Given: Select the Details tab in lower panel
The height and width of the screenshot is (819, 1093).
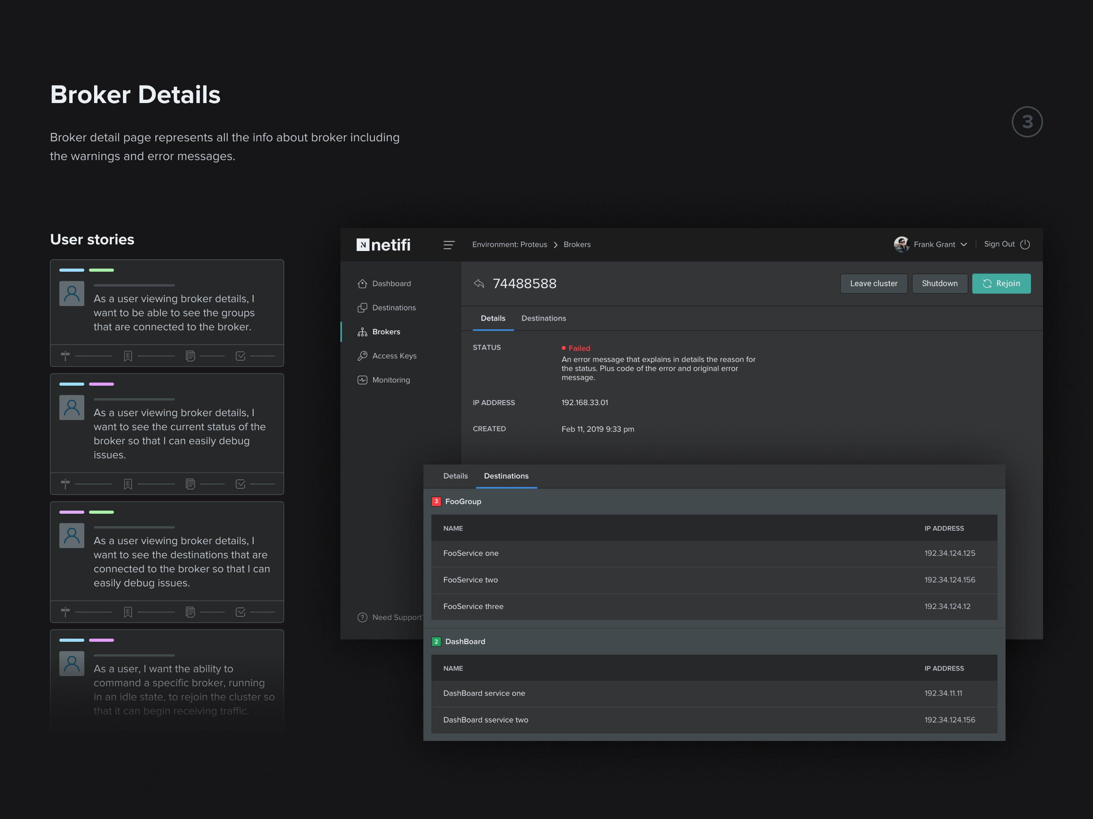Looking at the screenshot, I should pyautogui.click(x=455, y=476).
